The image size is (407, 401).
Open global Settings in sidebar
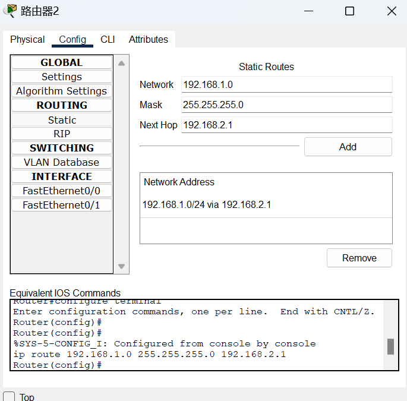coord(62,77)
